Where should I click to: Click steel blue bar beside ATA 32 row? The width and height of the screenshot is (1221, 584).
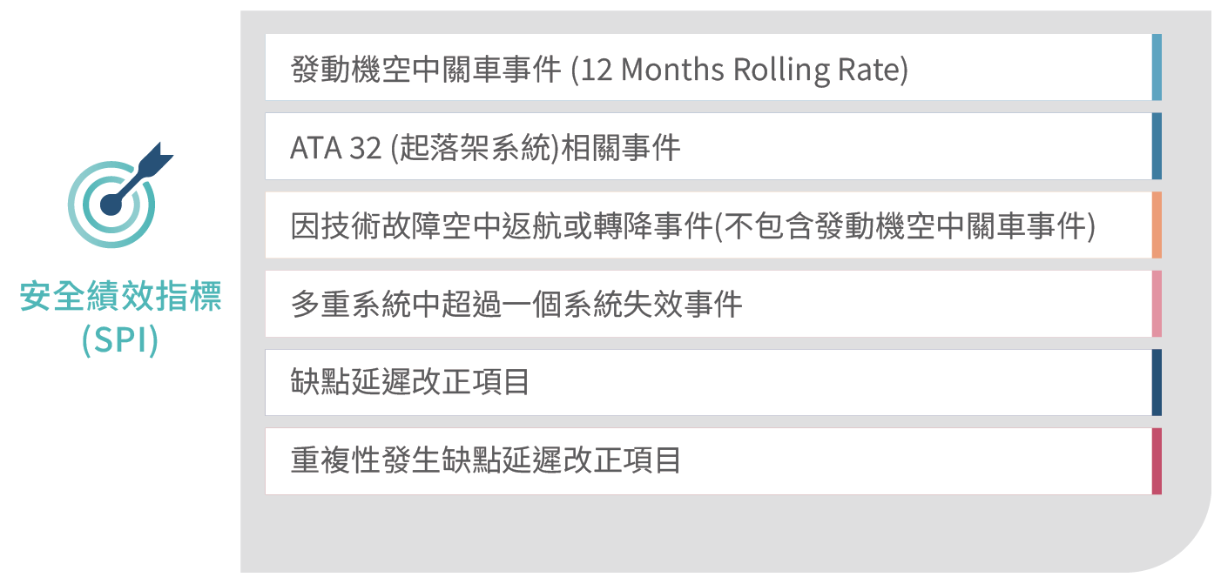point(1157,146)
